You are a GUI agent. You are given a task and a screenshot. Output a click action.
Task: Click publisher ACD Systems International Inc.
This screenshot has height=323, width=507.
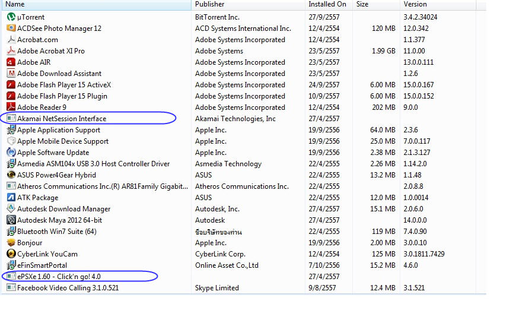pyautogui.click(x=243, y=28)
